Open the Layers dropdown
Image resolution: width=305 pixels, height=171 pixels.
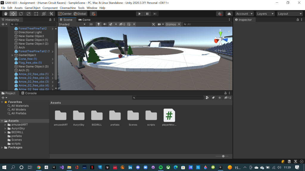point(265,14)
